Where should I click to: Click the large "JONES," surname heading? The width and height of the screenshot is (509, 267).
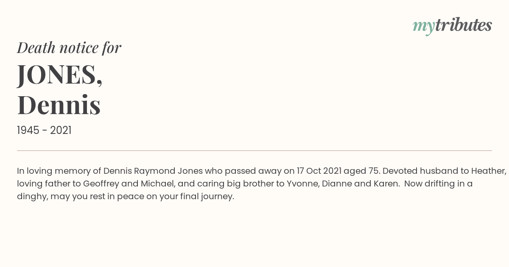[60, 75]
